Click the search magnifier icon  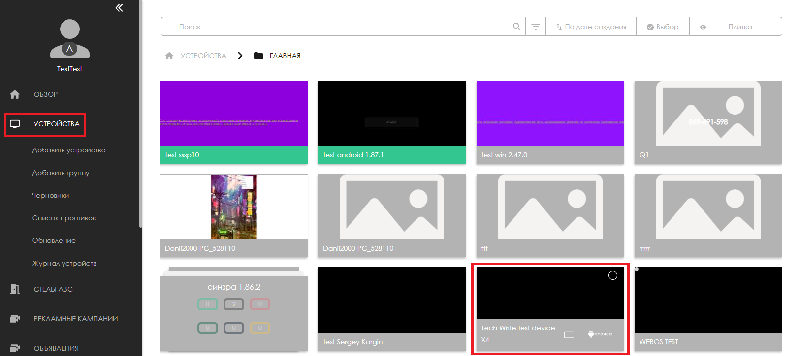(x=516, y=27)
